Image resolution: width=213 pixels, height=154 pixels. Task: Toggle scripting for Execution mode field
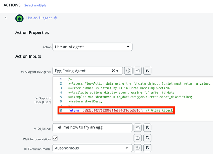(x=137, y=148)
